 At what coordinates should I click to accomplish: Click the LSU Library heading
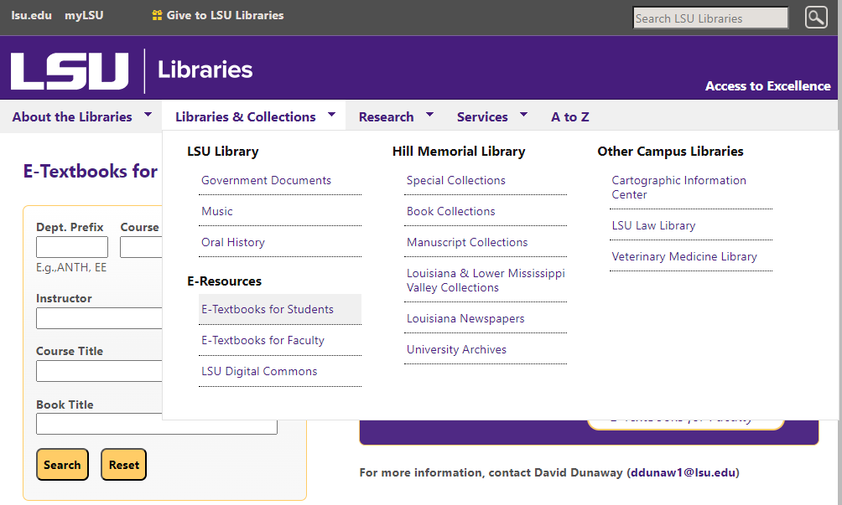coord(223,152)
